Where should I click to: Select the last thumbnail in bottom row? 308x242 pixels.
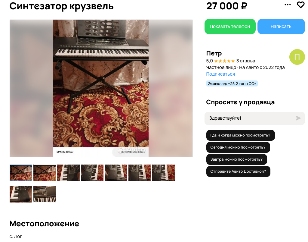pos(45,194)
